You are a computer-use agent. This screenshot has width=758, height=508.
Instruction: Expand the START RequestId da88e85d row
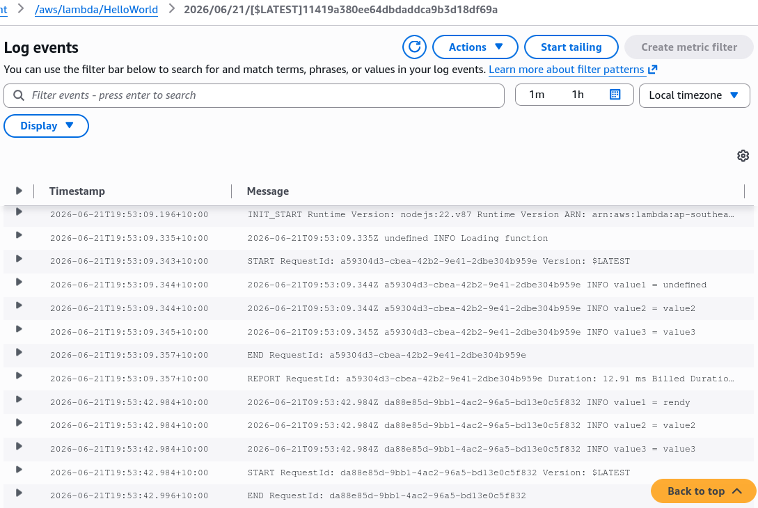pyautogui.click(x=19, y=469)
